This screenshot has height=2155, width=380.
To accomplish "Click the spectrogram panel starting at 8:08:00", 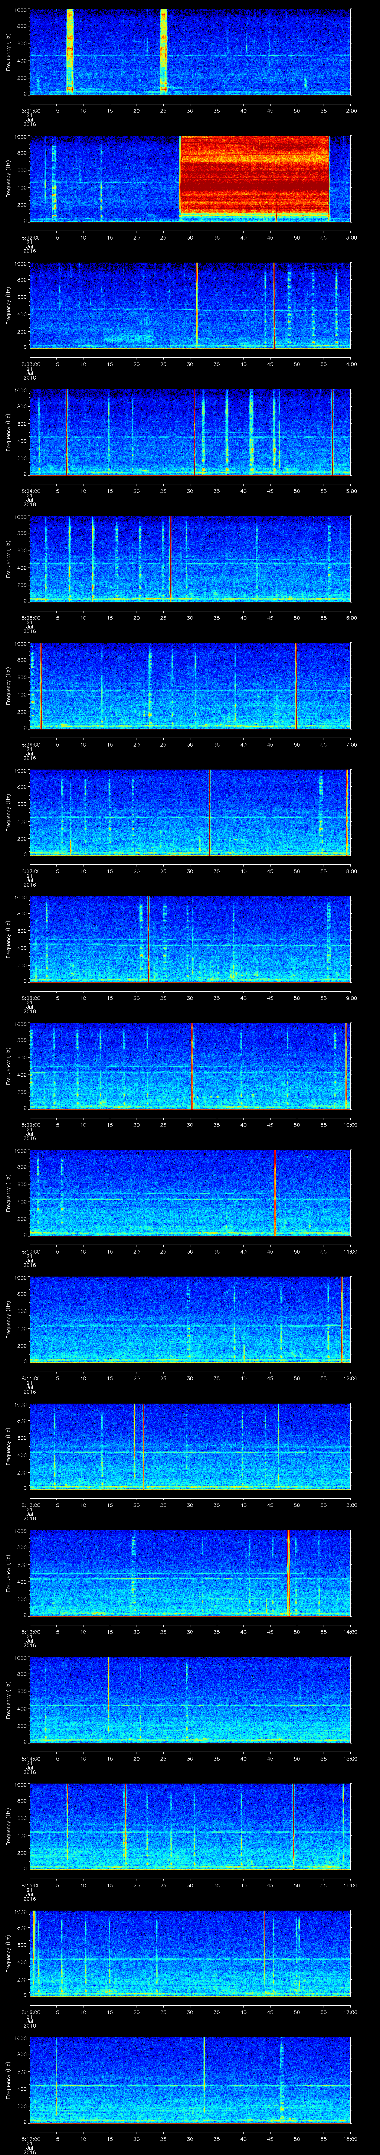I will click(x=190, y=939).
